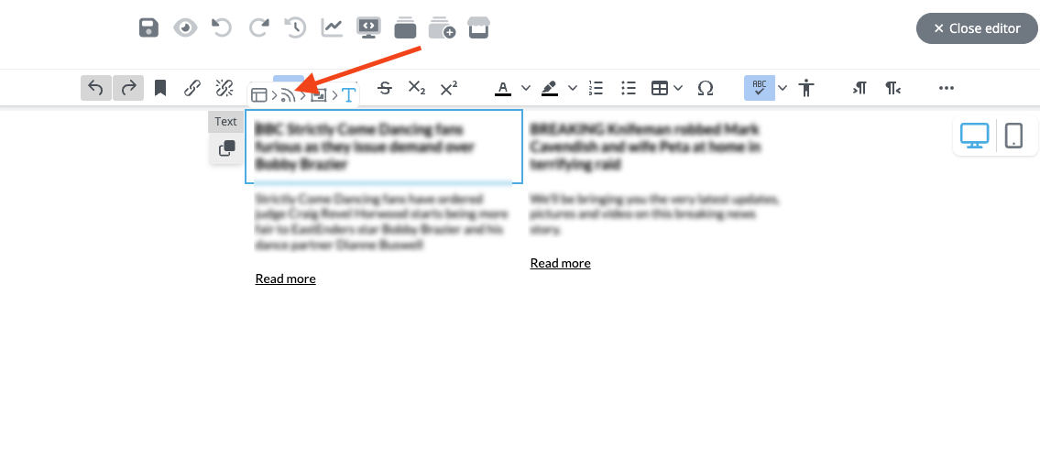Insert special character omega symbol
Screen dimensions: 1040x459
(705, 88)
